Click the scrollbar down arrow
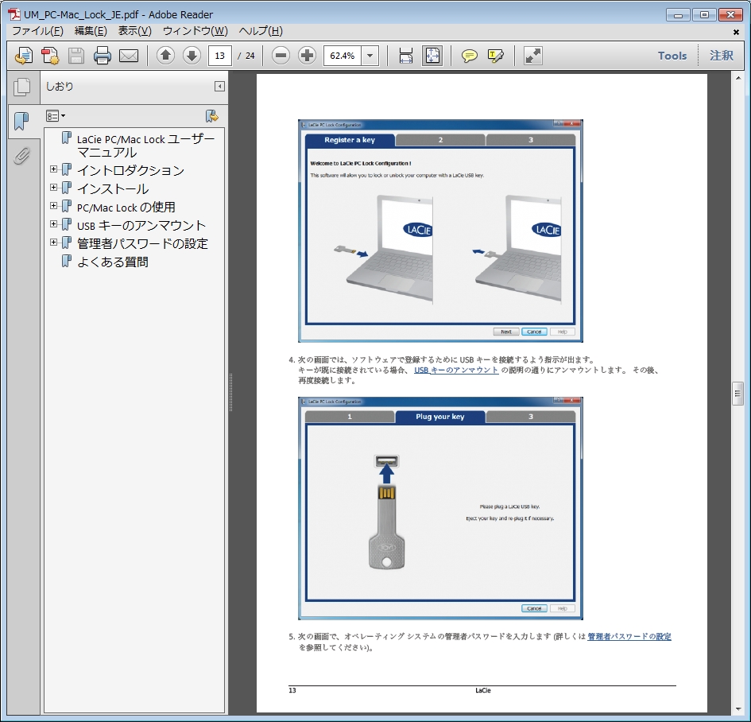The width and height of the screenshot is (751, 722). 737,709
